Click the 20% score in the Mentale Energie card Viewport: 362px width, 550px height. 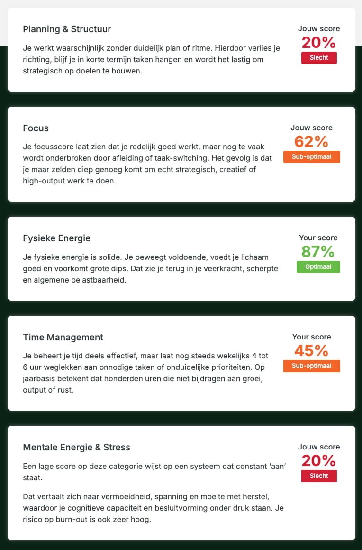[x=319, y=460]
